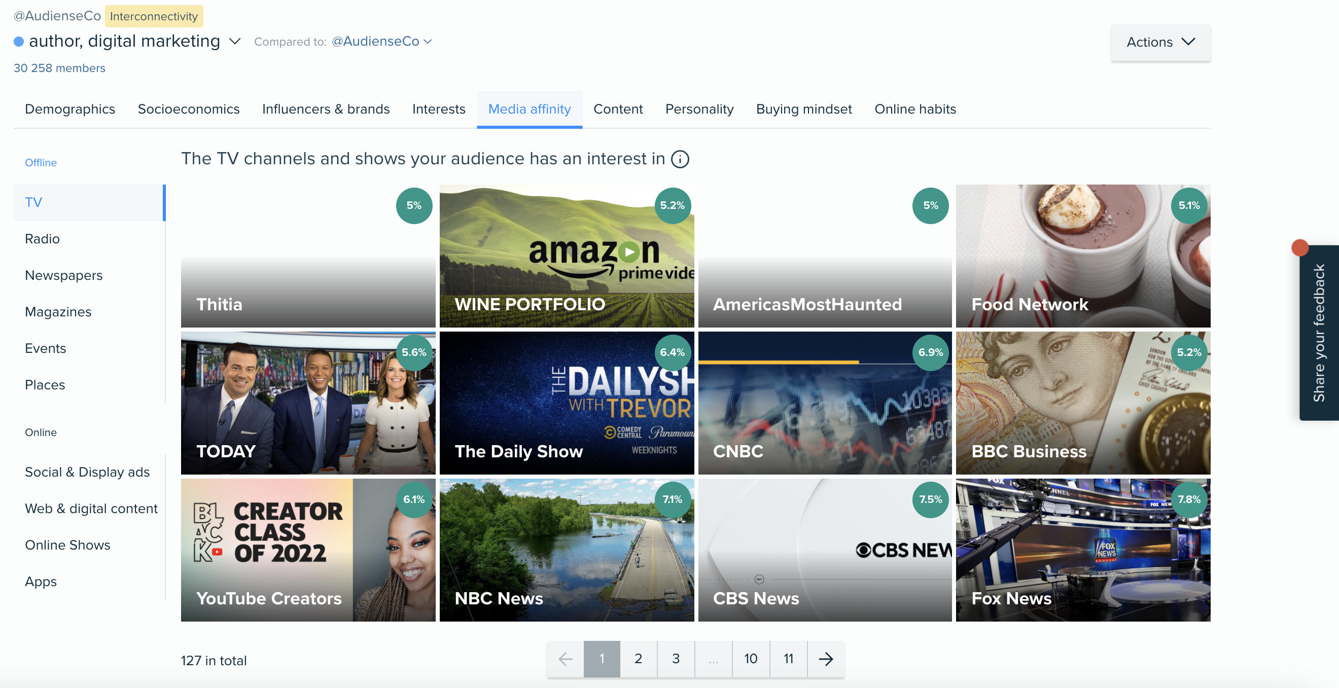Click the '127 in total' text
The image size is (1339, 688).
(x=214, y=661)
